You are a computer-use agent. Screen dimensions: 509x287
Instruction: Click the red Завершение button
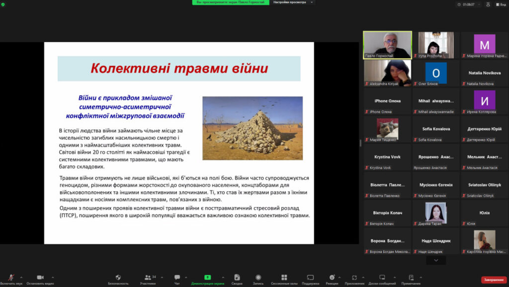[494, 280]
